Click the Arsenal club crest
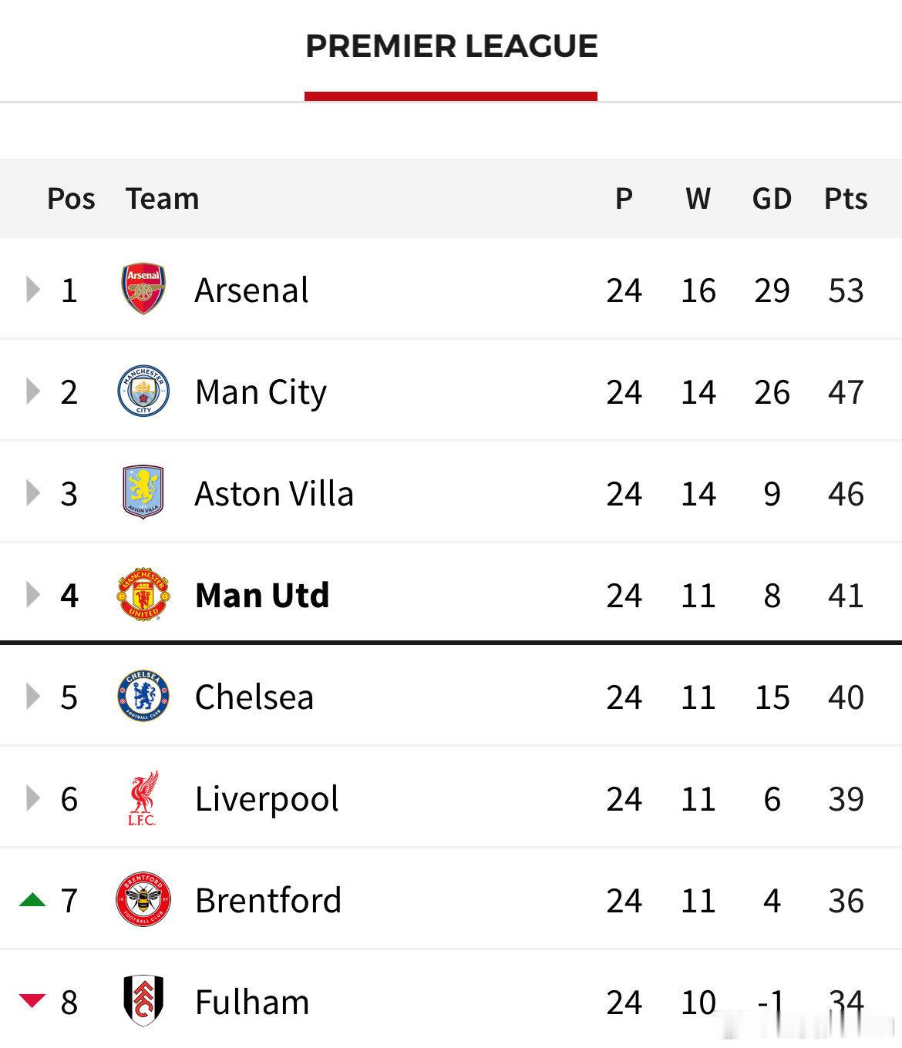Image resolution: width=902 pixels, height=1048 pixels. click(143, 290)
